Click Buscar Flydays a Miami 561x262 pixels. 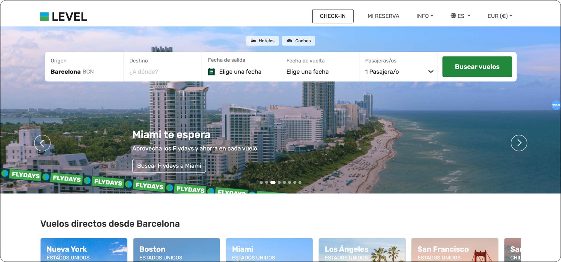(169, 166)
